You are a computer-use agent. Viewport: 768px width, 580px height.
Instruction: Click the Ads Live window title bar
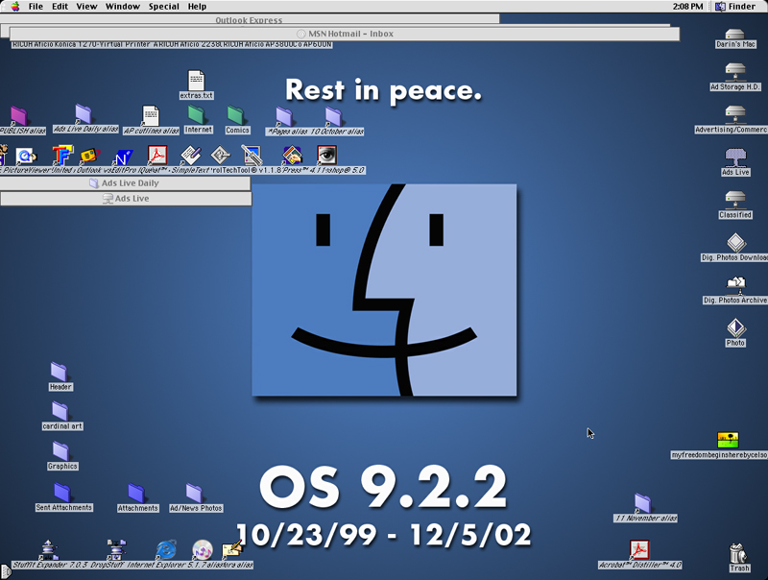[126, 199]
